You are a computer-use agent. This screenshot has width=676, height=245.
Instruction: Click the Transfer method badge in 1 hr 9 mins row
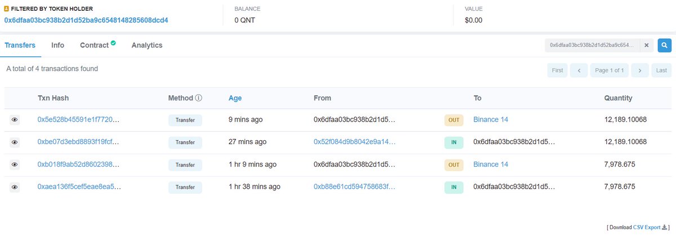[x=185, y=165]
